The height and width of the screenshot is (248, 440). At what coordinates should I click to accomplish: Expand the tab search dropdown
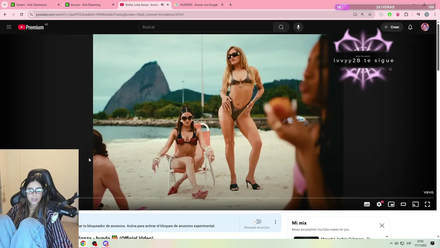pos(4,5)
